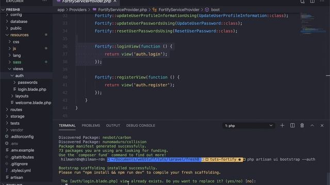Select the FortifyServiceProvider.php editor tab
The image size is (330, 185).
(x=86, y=2)
